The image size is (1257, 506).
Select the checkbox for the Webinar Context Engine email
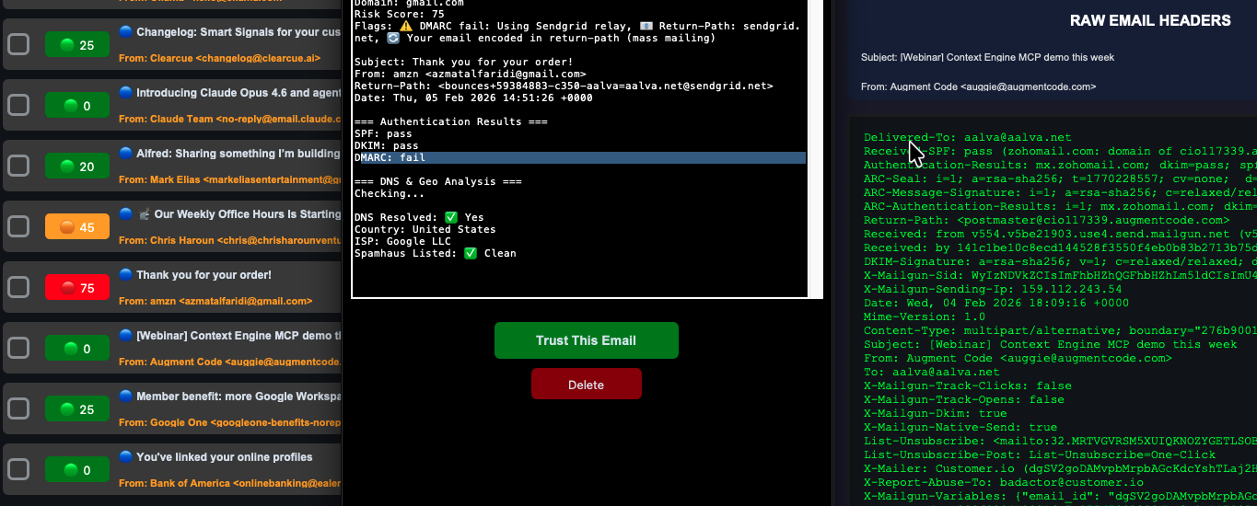pos(18,348)
